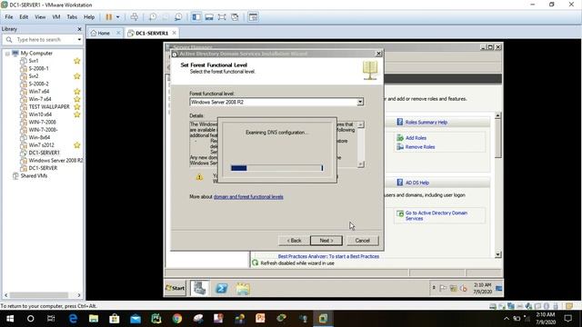Click Roles Summary Help in Server Manager
The image size is (582, 327).
(x=426, y=123)
